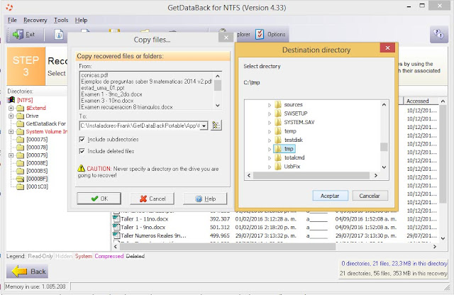This screenshot has height=295, width=454.
Task: Click the Taller 1 - 9no.docx file icon
Action: [x=116, y=227]
